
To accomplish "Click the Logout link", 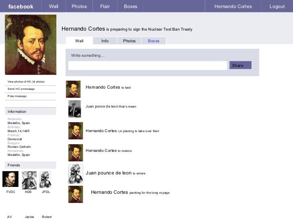I will coord(277,6).
